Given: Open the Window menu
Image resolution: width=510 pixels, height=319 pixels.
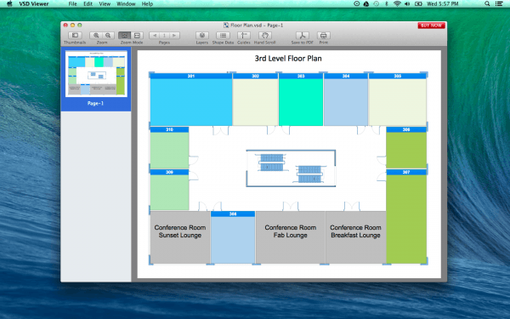Looking at the screenshot, I should click(126, 4).
